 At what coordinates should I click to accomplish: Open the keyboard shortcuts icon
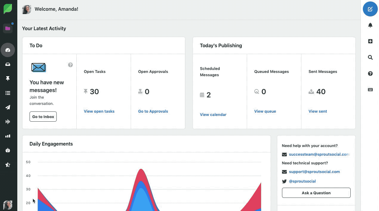(x=370, y=90)
